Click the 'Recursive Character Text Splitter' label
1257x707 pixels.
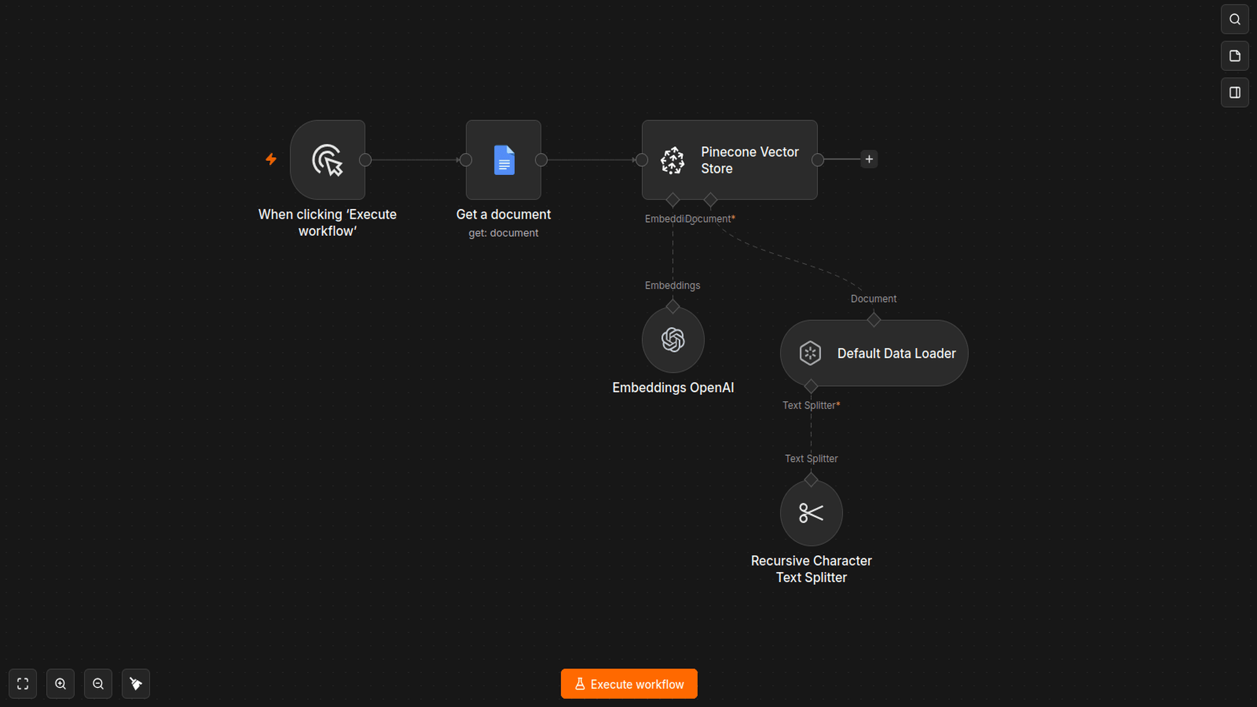pyautogui.click(x=811, y=569)
